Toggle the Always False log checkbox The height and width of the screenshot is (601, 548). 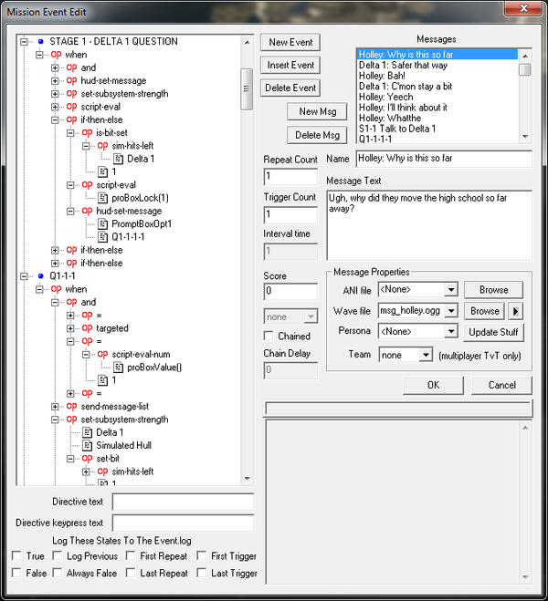tap(58, 574)
